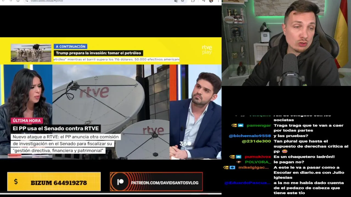Click username pamengar in chat
Screen dimensions: 351x197
tap(259, 125)
